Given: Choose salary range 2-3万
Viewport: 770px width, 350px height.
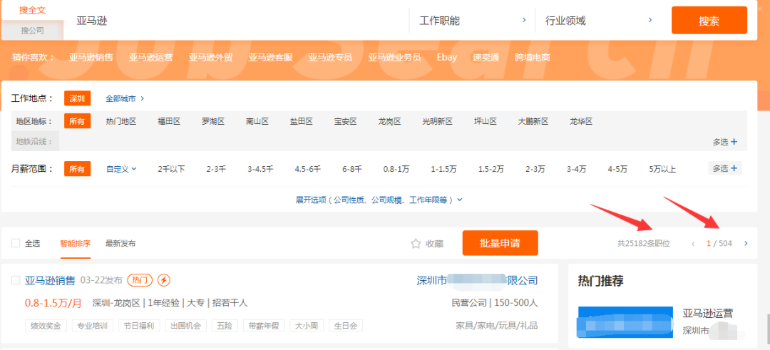Looking at the screenshot, I should tap(535, 170).
